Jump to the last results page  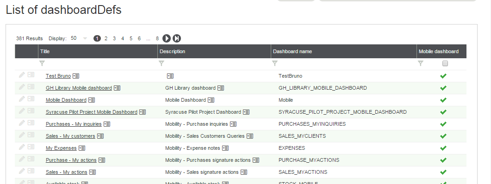[177, 38]
